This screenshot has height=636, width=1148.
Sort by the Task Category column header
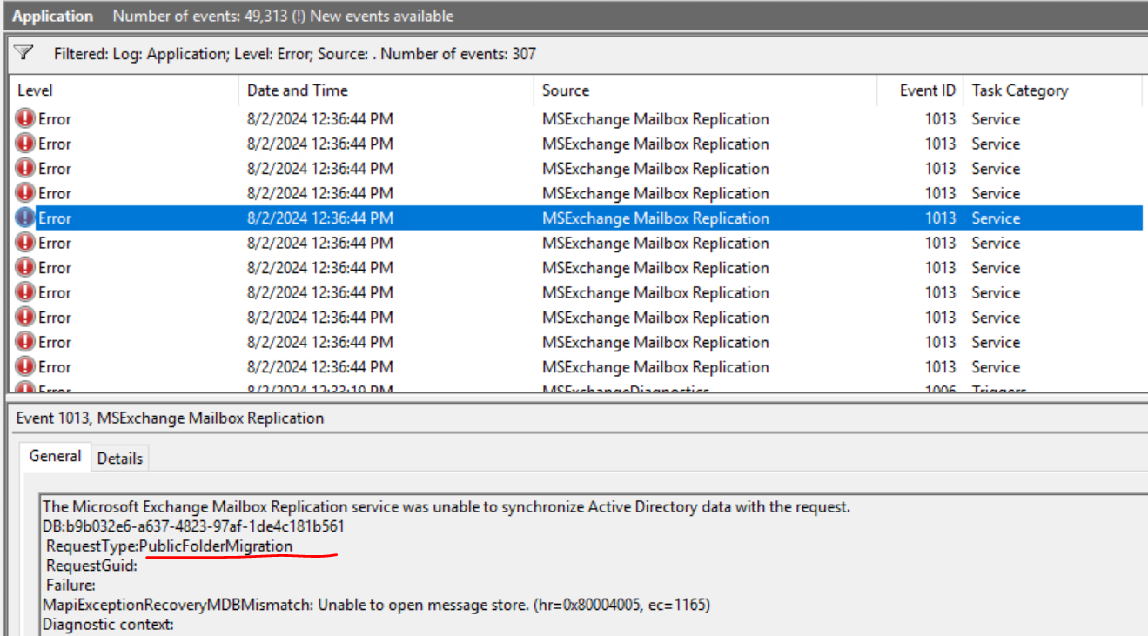(x=1020, y=90)
